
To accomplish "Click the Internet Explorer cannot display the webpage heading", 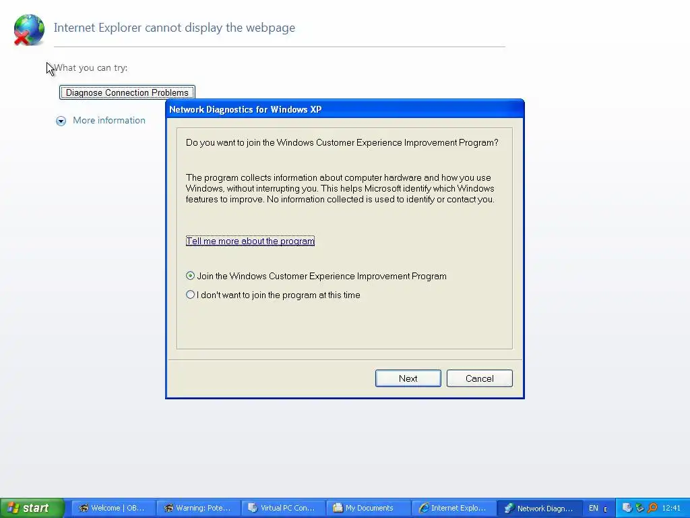I will [x=175, y=27].
